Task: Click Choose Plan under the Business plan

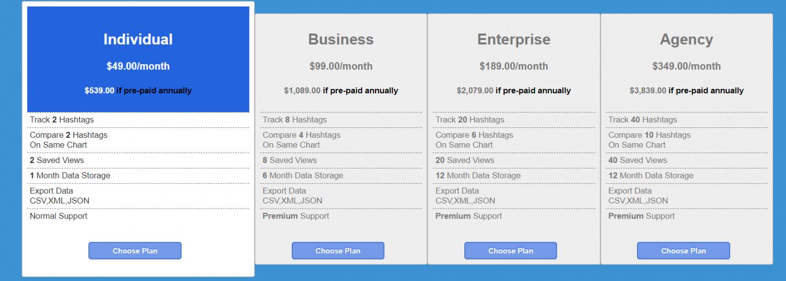Action: [337, 251]
